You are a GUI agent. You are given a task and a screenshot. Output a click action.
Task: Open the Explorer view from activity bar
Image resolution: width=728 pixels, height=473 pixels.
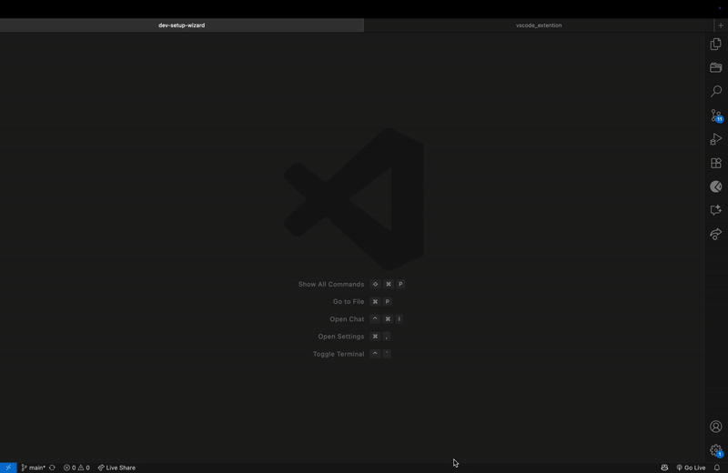[716, 44]
